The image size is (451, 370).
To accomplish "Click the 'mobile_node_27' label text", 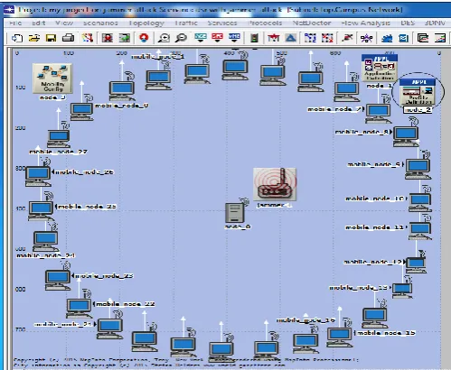I will 58,152.
